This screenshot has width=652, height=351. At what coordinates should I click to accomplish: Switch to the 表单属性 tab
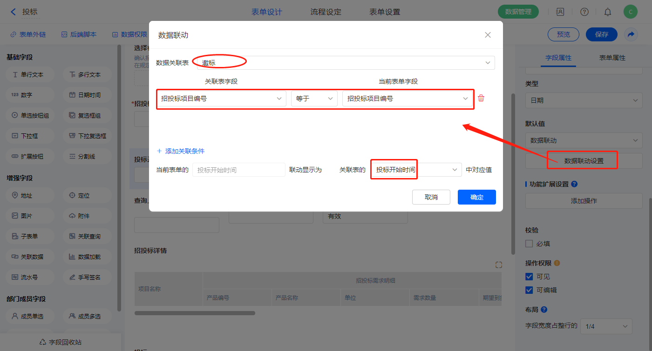coord(612,58)
